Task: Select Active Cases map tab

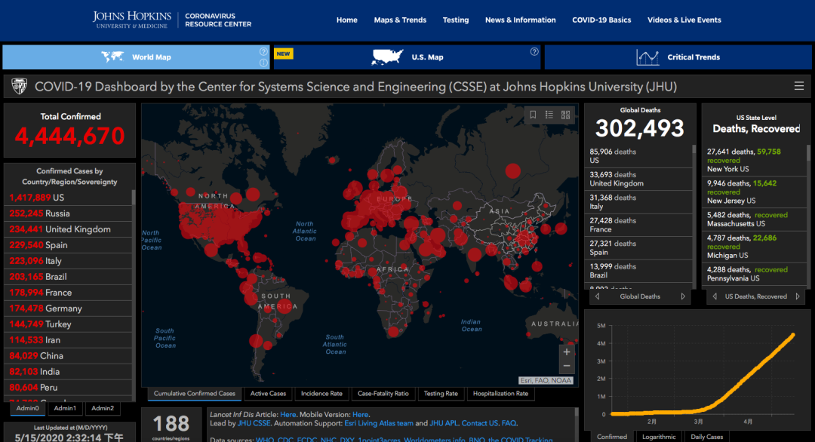Action: (x=268, y=394)
